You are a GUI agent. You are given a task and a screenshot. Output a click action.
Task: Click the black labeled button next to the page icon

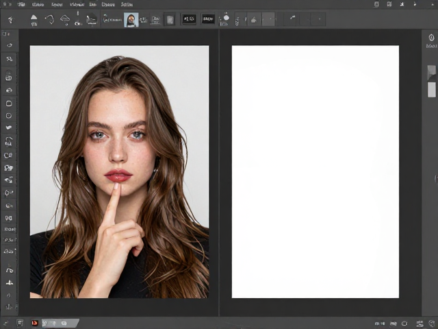(x=189, y=19)
